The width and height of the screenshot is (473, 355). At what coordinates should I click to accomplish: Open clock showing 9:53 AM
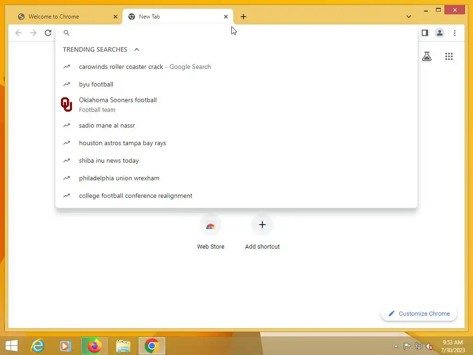(453, 346)
